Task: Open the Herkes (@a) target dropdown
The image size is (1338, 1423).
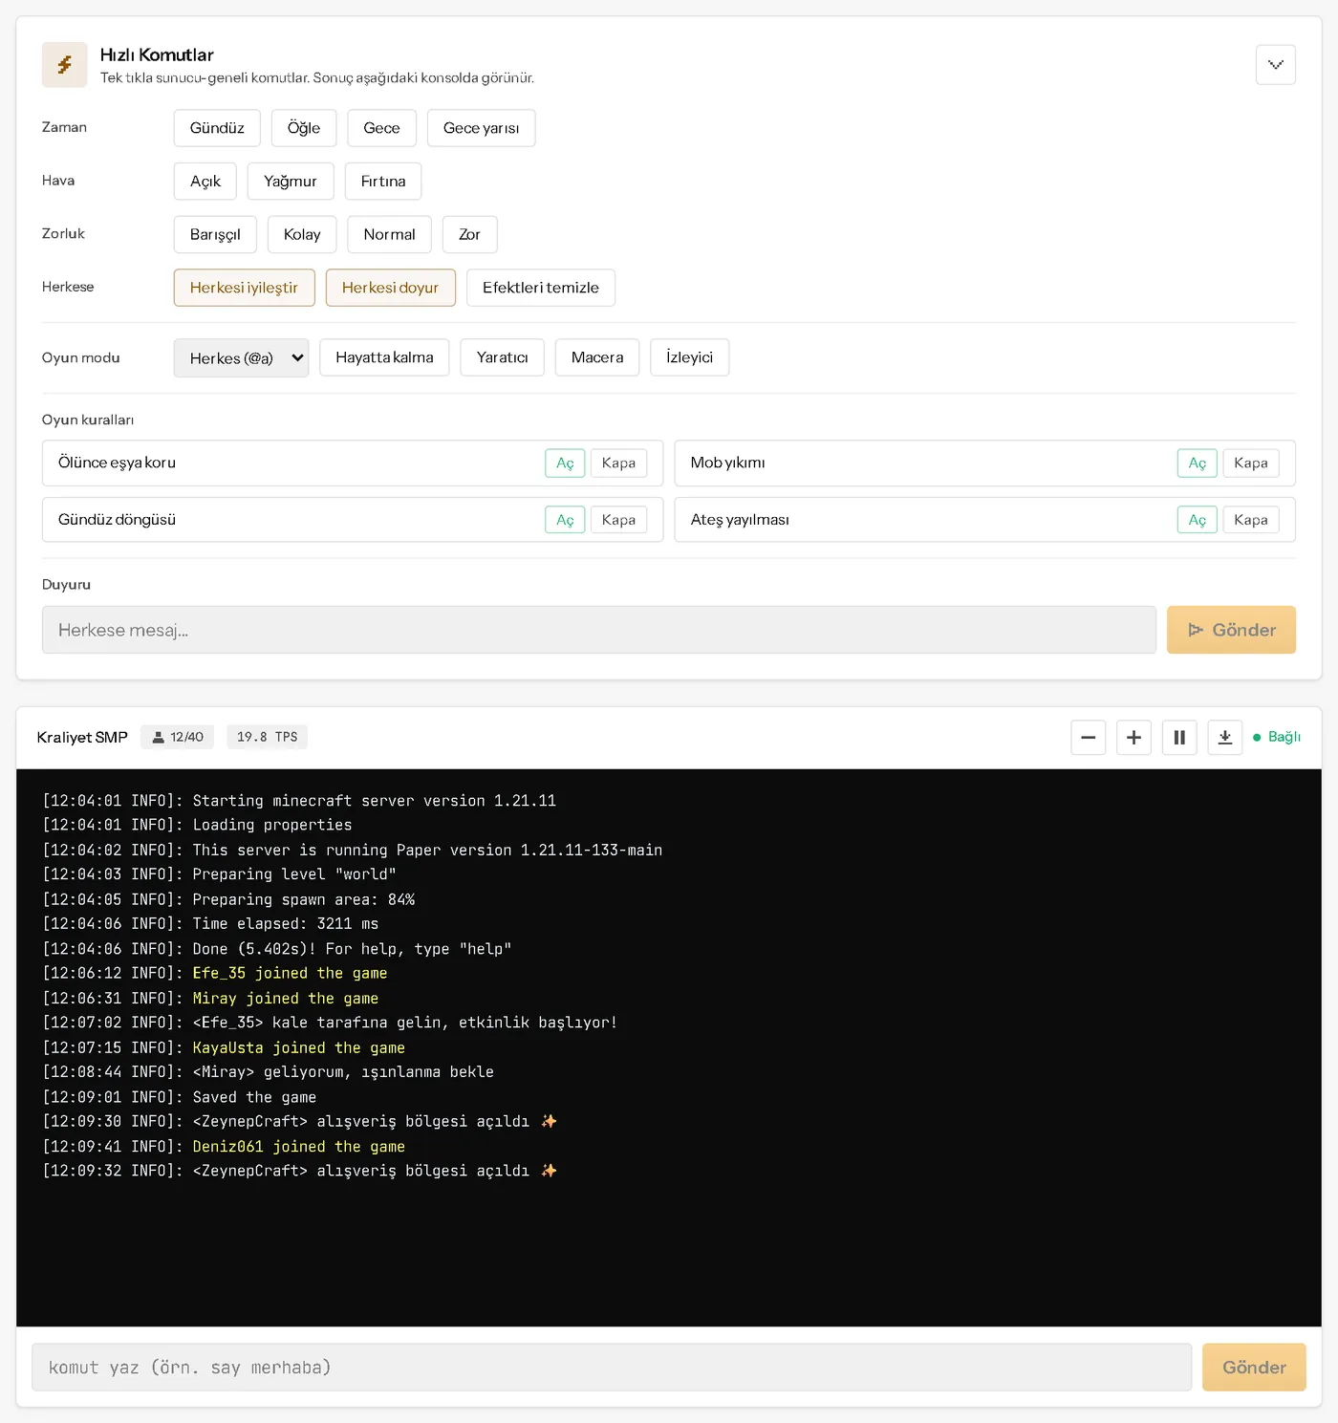Action: [x=242, y=358]
